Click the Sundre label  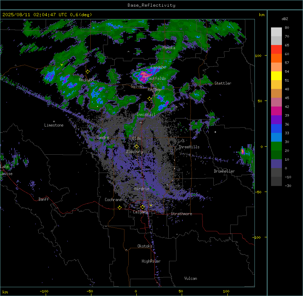(103, 137)
